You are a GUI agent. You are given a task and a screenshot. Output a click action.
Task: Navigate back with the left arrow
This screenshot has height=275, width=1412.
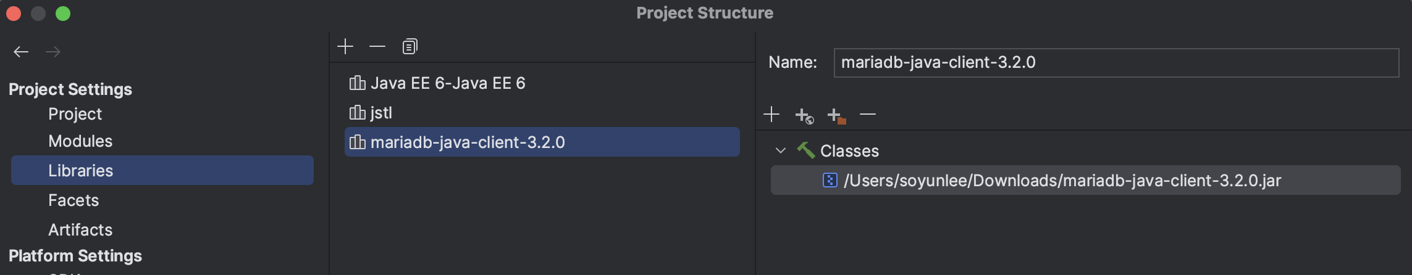21,52
